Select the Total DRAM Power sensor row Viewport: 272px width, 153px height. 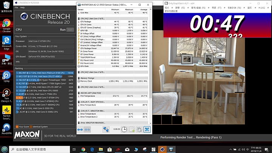point(113,57)
